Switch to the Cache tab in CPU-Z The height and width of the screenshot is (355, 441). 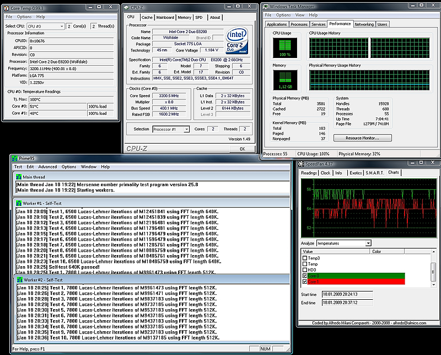coord(147,18)
